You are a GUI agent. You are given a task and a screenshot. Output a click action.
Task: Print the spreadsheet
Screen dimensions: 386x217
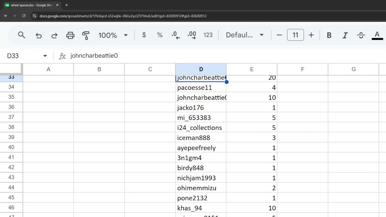click(x=70, y=35)
